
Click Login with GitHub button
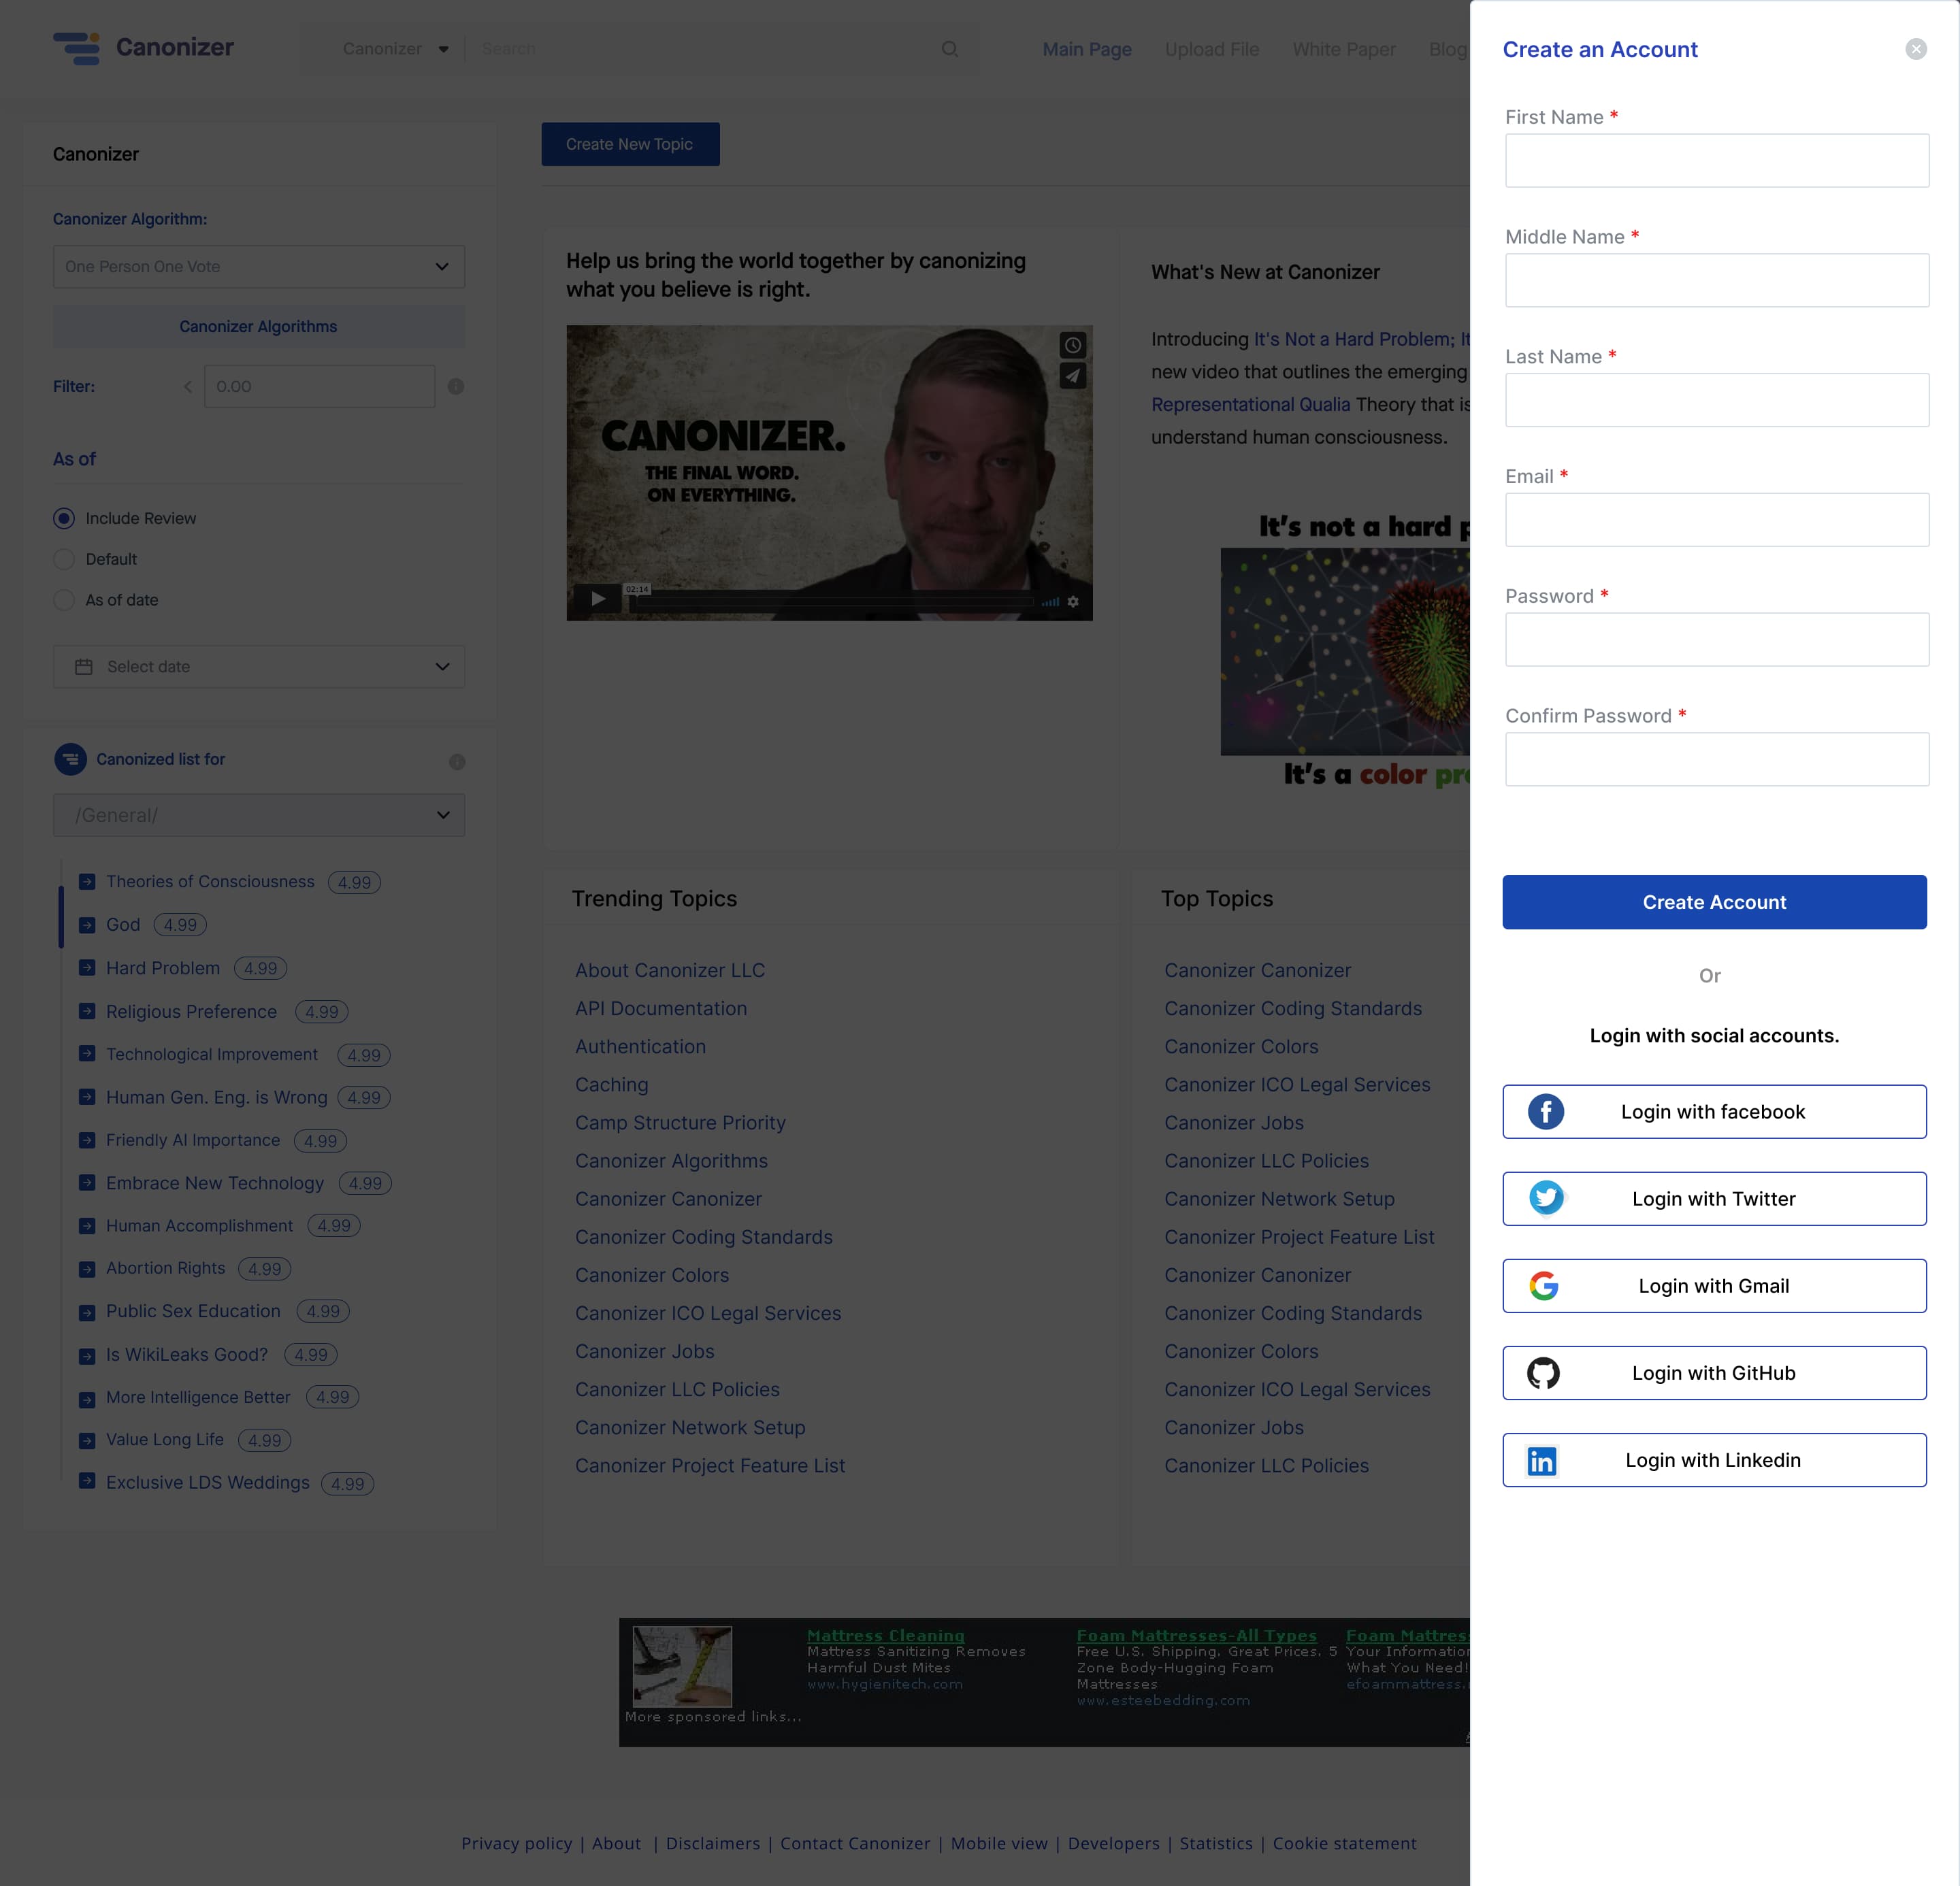click(x=1714, y=1372)
